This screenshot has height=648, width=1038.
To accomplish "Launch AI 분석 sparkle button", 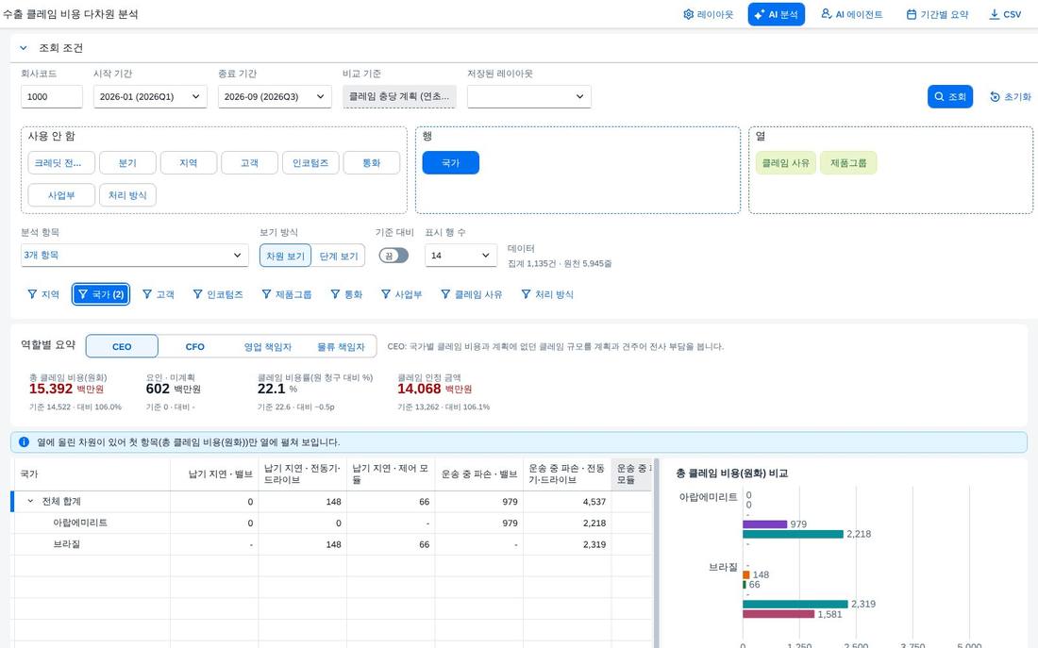I will (x=776, y=14).
